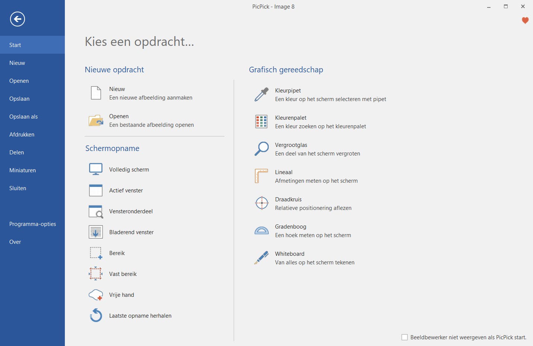Open the Lineaal ruler icon

(x=262, y=176)
